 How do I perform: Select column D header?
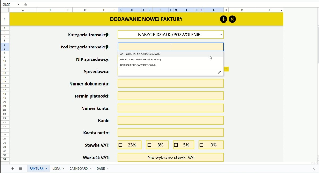click(x=85, y=10)
